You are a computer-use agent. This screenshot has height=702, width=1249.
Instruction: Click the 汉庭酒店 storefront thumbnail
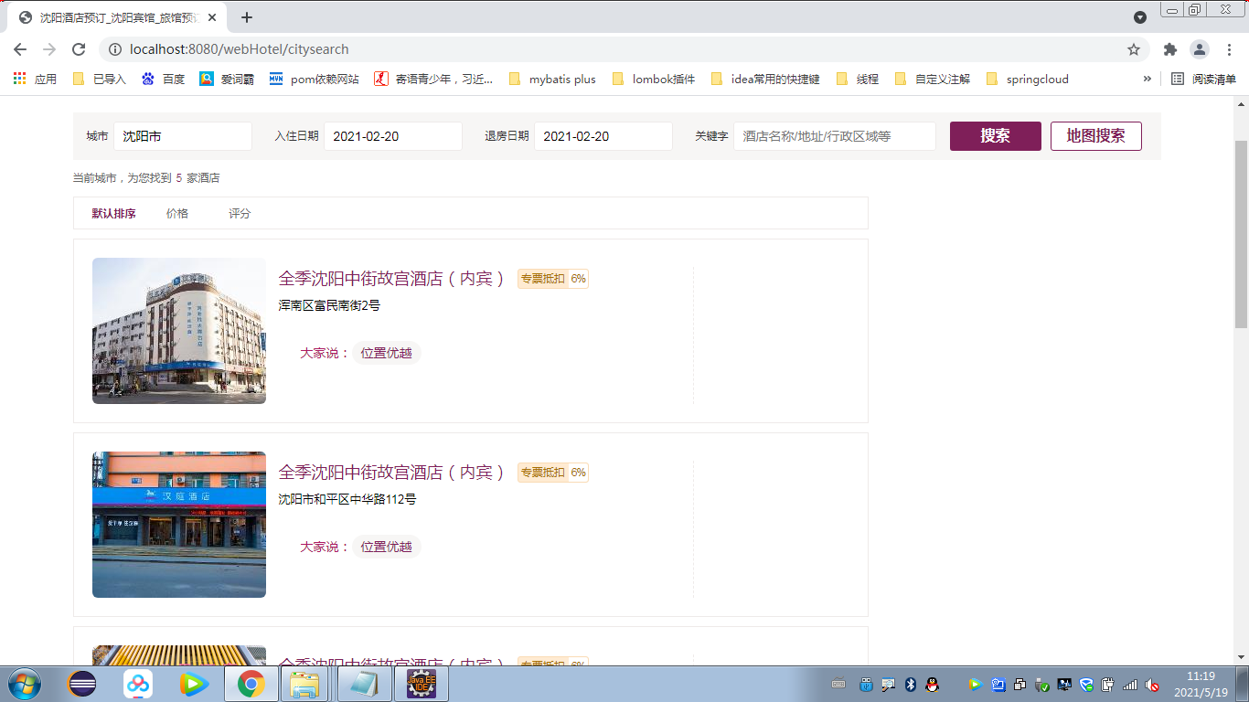179,525
